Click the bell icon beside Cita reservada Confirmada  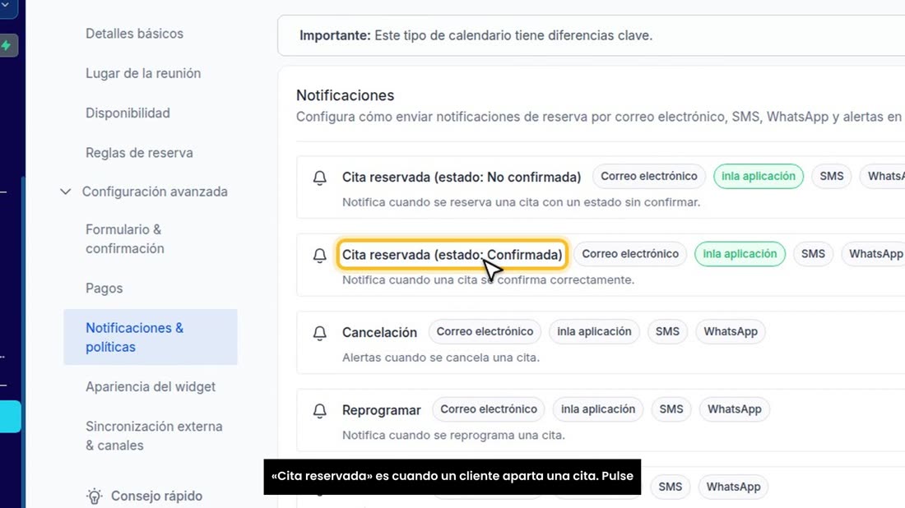(320, 256)
